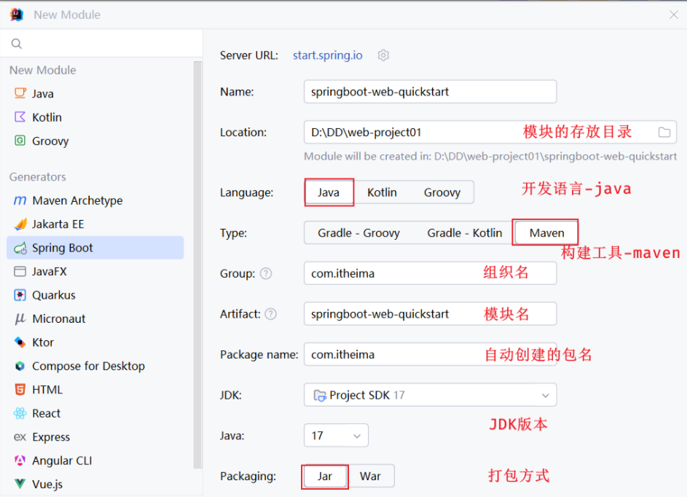687x497 pixels.
Task: Select Vue.js in the generators list
Action: (x=47, y=484)
